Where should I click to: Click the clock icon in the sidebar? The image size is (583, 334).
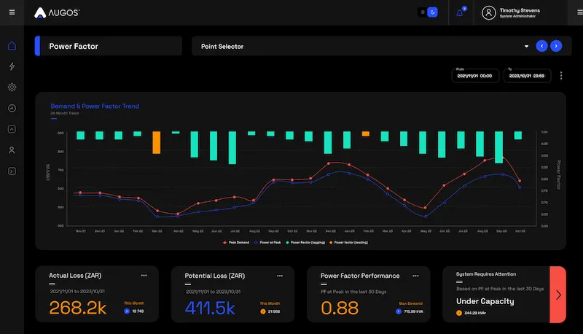[x=12, y=108]
